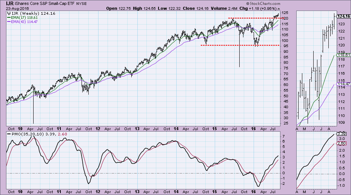This screenshot has height=195, width=351.
Task: Click the 7 label on the PMO axis
Action: pos(283,136)
